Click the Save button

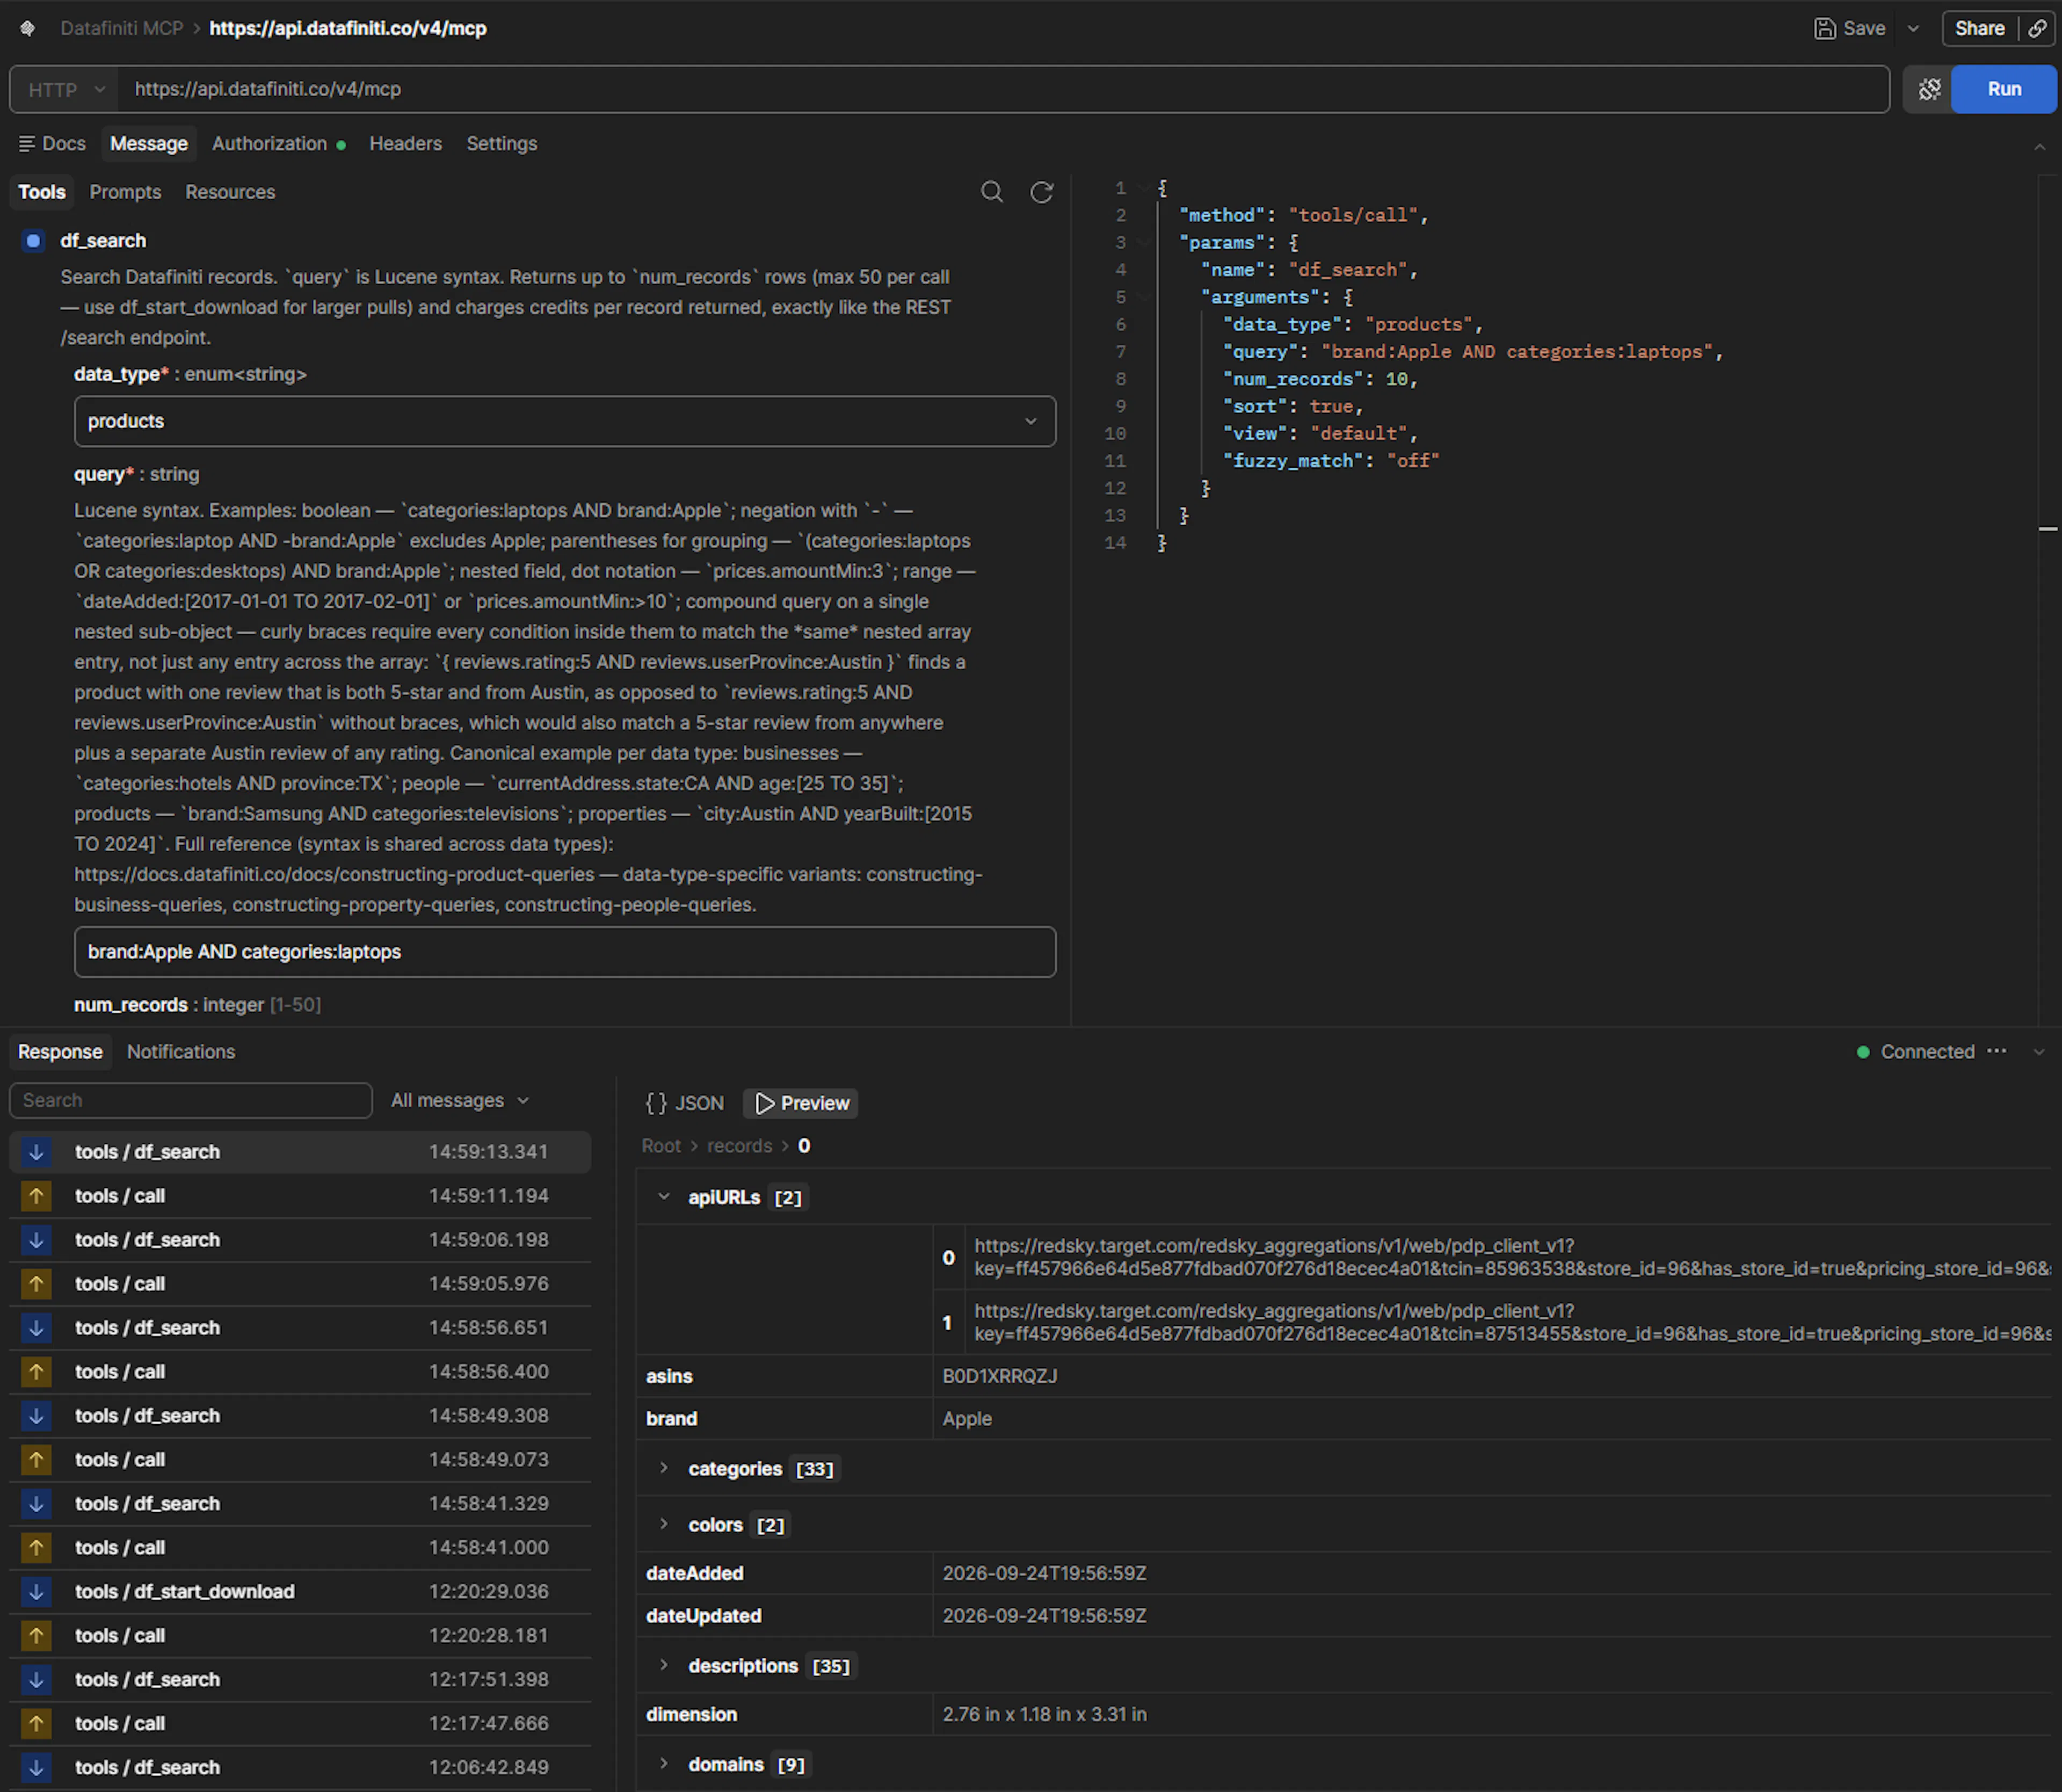[1850, 28]
